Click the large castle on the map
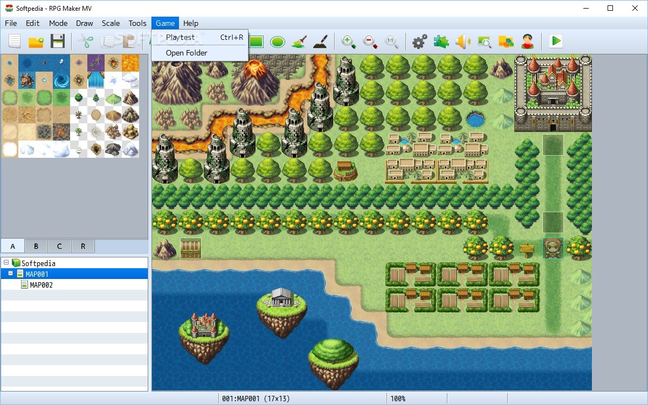The width and height of the screenshot is (648, 405). pos(553,93)
